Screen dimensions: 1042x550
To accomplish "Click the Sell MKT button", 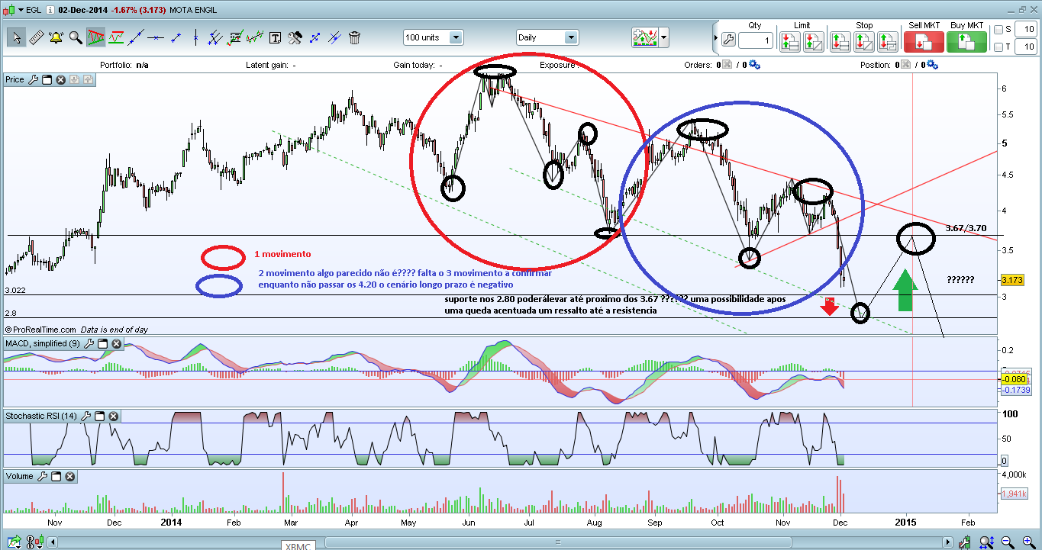I will pyautogui.click(x=924, y=41).
